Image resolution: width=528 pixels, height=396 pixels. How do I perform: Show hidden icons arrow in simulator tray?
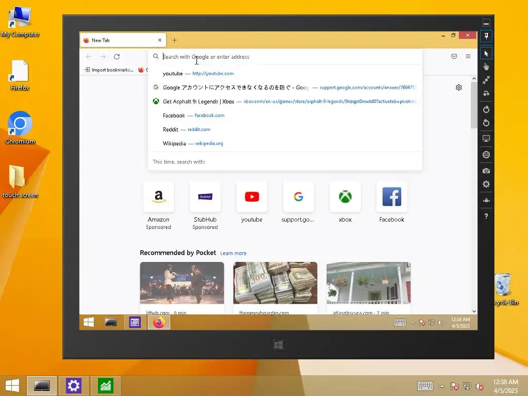(x=413, y=323)
